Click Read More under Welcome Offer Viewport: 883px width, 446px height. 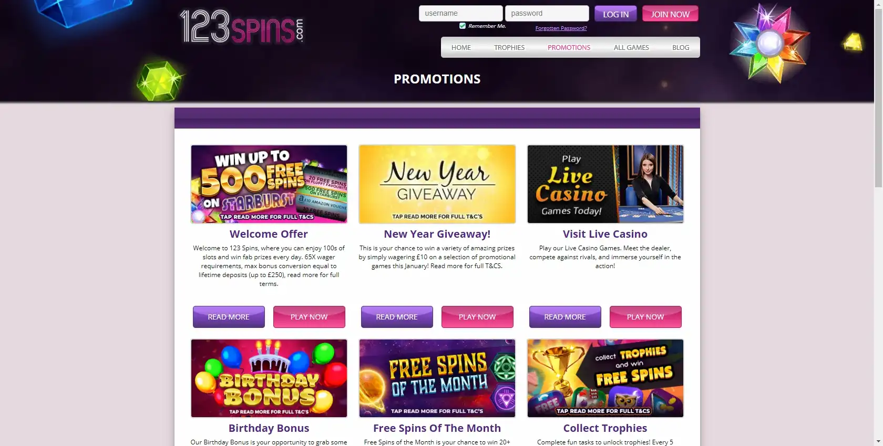point(229,317)
